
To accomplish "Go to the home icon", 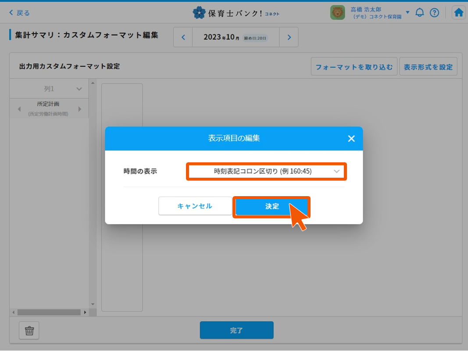I will point(458,13).
